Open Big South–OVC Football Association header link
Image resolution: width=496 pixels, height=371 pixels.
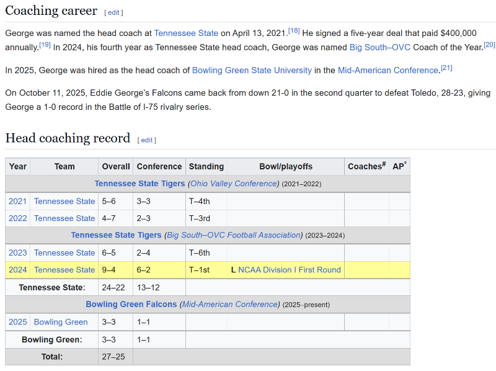pos(233,235)
